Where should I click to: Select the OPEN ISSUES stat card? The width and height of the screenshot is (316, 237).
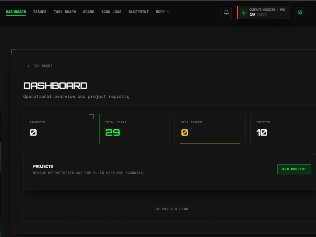(210, 129)
